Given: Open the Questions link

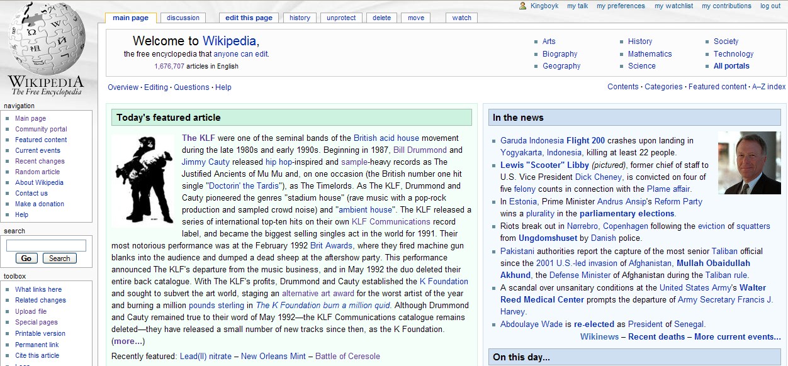Looking at the screenshot, I should (191, 87).
